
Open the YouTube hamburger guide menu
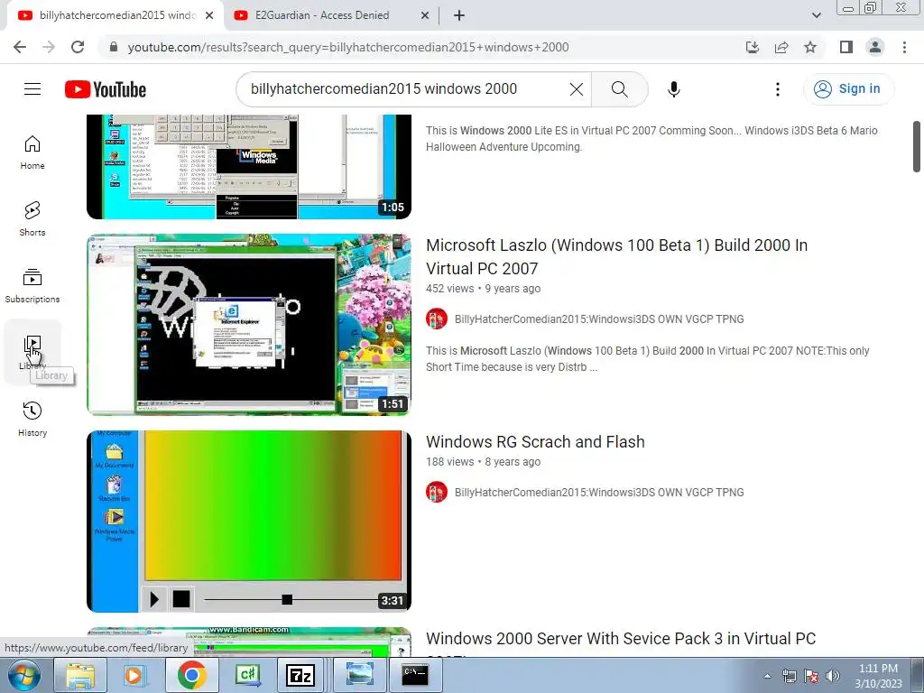(32, 89)
